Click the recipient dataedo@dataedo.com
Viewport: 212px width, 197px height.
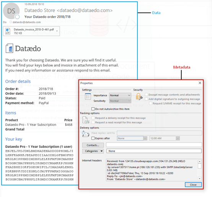[27, 22]
